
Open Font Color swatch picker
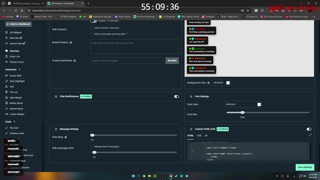click(x=259, y=104)
